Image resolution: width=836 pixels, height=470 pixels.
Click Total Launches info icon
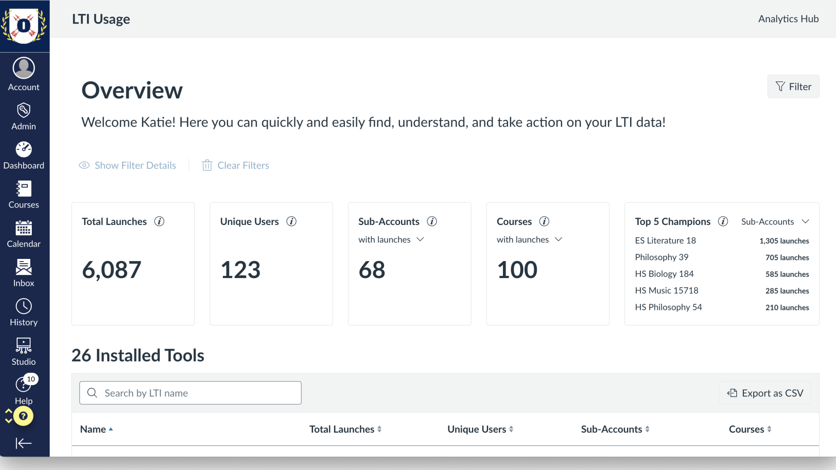click(x=159, y=221)
